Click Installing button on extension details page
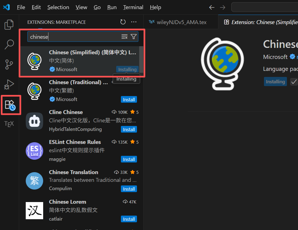Image resolution: width=298 pixels, height=230 pixels. tap(275, 82)
